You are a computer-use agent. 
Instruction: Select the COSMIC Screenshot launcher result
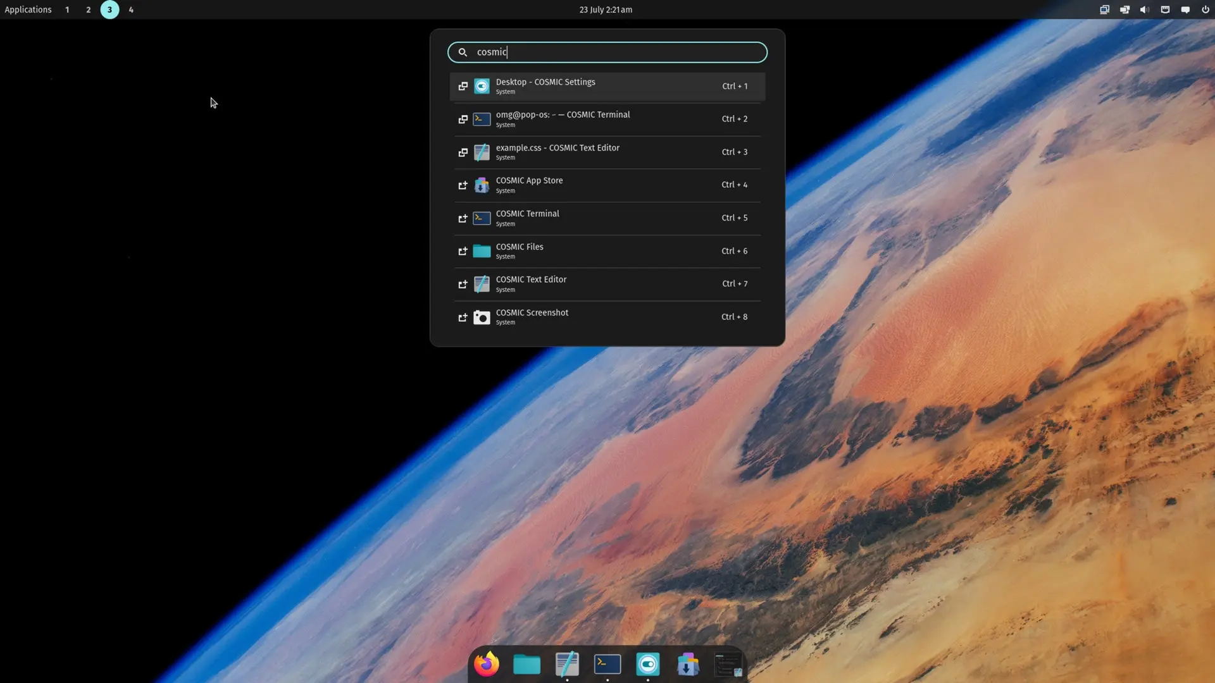tap(607, 317)
